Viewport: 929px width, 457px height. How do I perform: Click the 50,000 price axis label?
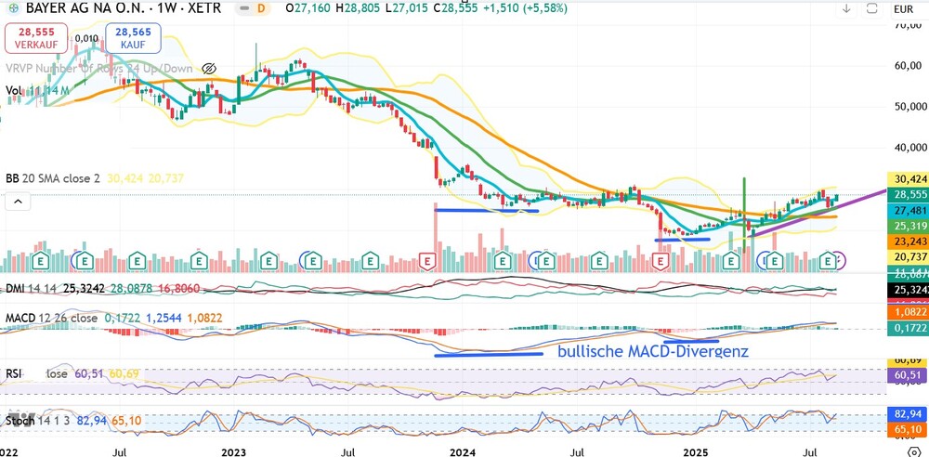click(x=910, y=107)
